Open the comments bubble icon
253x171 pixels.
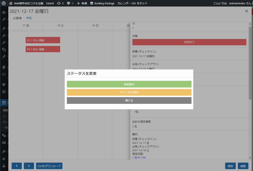(x=69, y=3)
